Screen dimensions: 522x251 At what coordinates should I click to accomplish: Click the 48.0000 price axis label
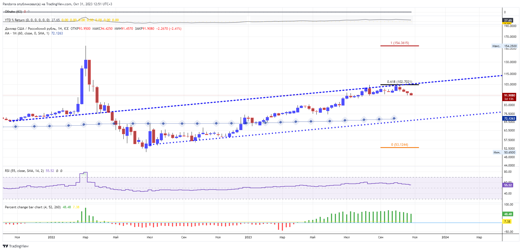click(509, 157)
